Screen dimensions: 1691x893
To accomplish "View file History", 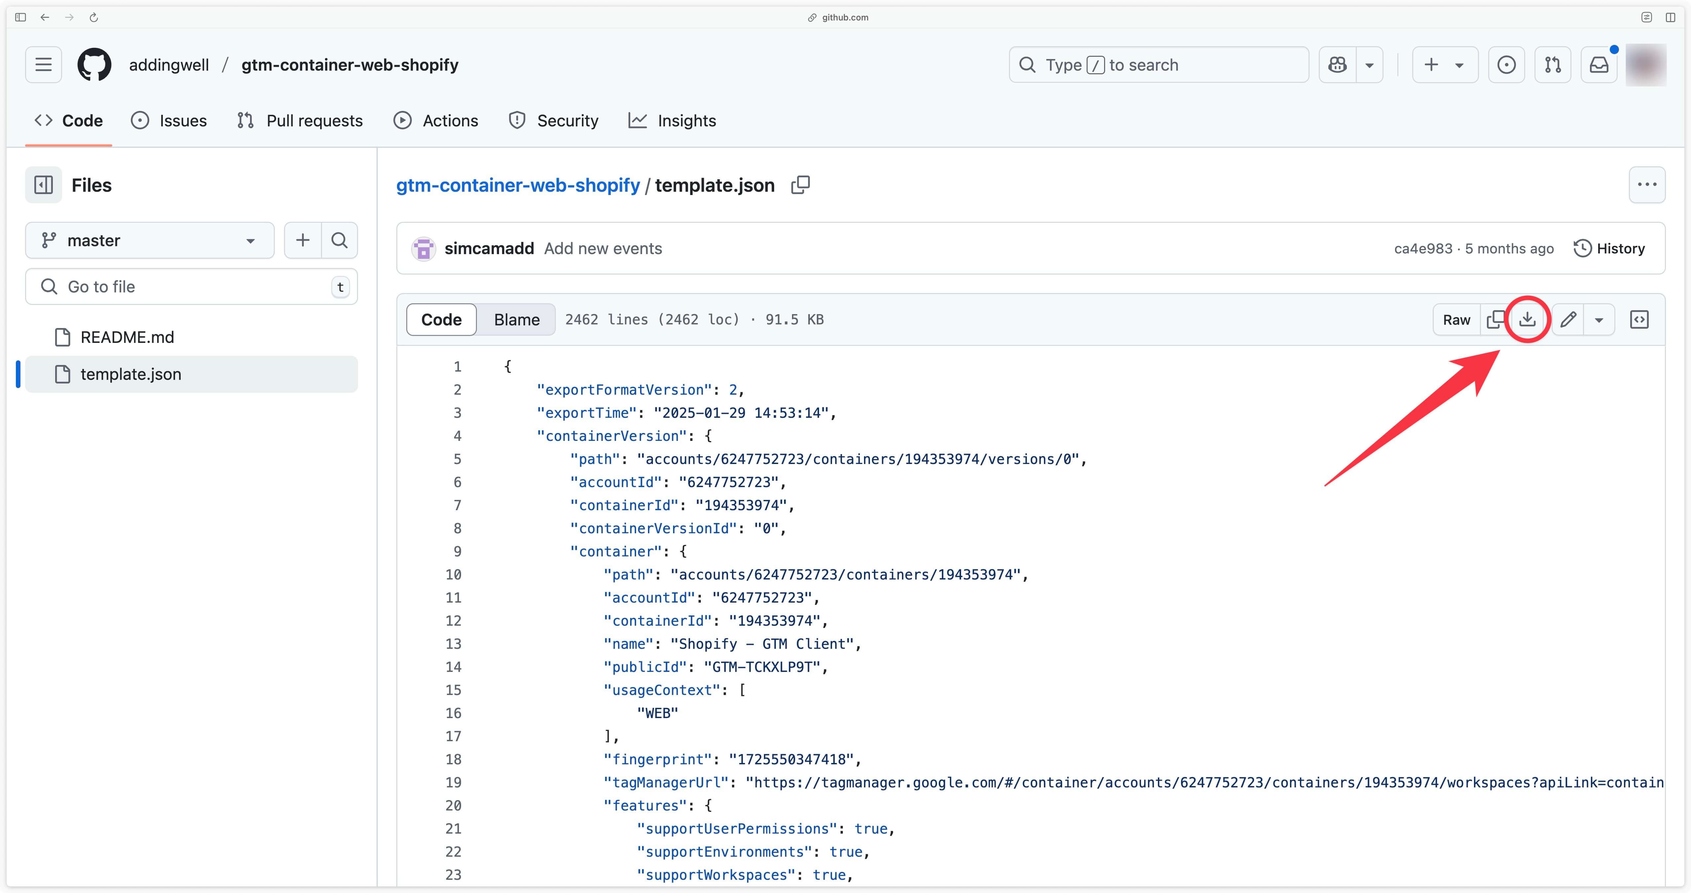I will [x=1610, y=249].
